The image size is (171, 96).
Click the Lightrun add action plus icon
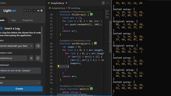[x=25, y=11]
